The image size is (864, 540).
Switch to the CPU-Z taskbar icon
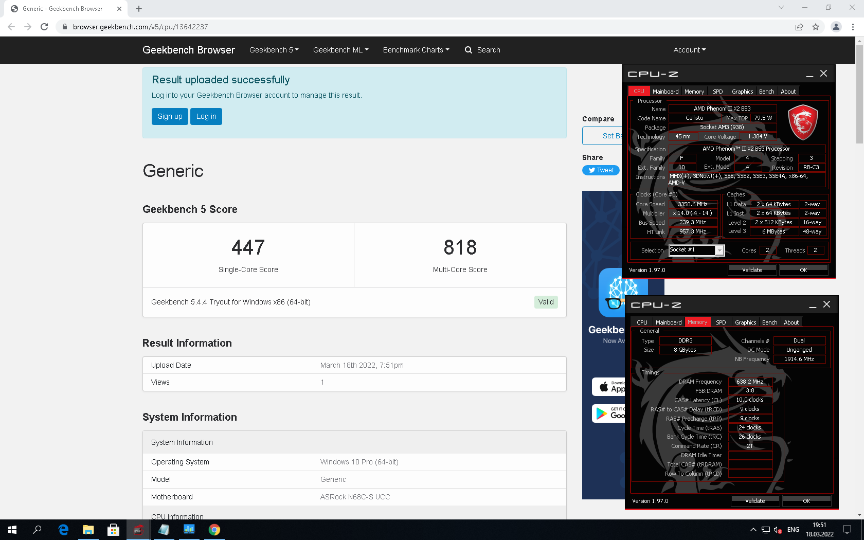(x=138, y=530)
